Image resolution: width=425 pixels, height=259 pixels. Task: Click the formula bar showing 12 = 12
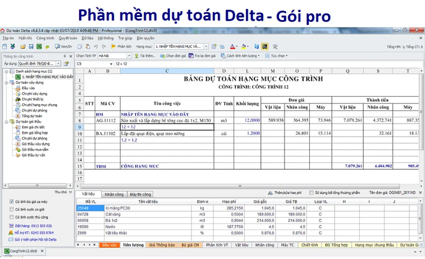268,64
